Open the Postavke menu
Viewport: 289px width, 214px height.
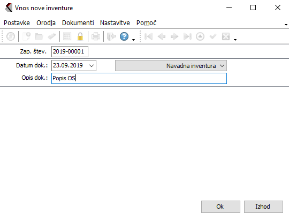[17, 23]
